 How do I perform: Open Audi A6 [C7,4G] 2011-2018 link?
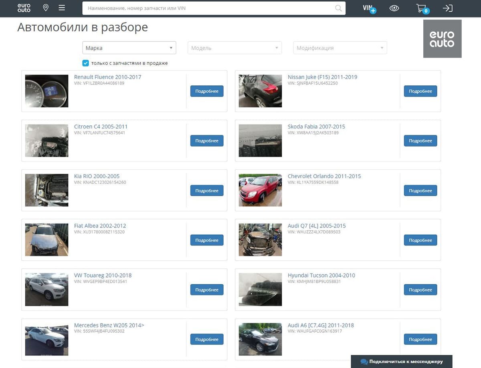click(x=321, y=325)
